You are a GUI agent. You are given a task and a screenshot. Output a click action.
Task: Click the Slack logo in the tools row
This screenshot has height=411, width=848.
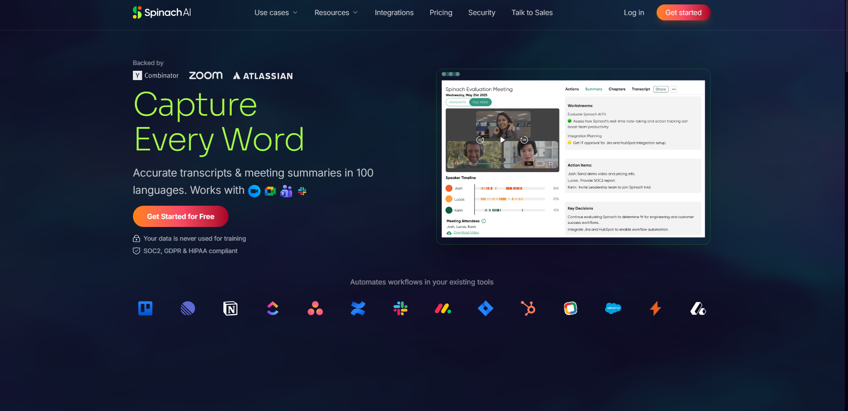pos(401,308)
